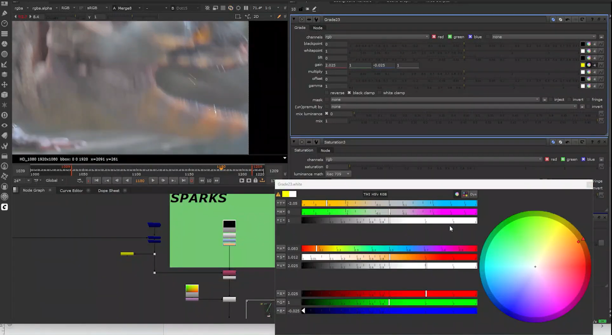Open the luminance math Rec 709 dropdown
Viewport: 612px width, 335px height.
[x=338, y=174]
